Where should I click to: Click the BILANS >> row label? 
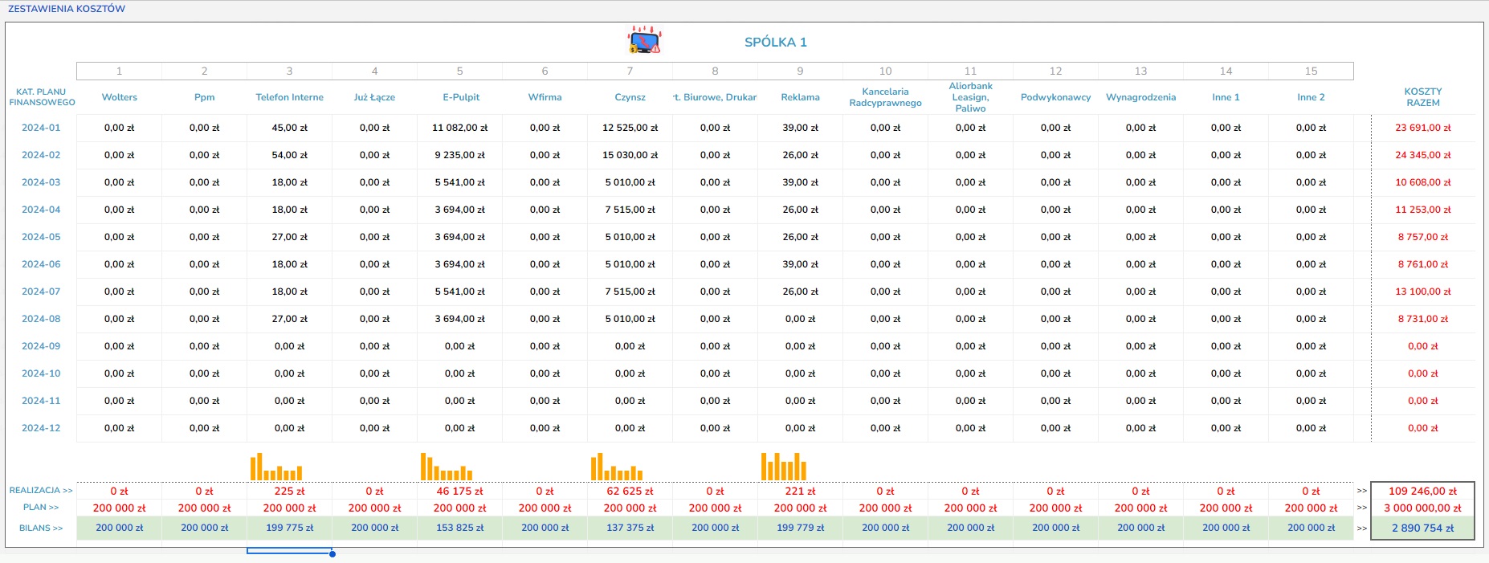(41, 528)
